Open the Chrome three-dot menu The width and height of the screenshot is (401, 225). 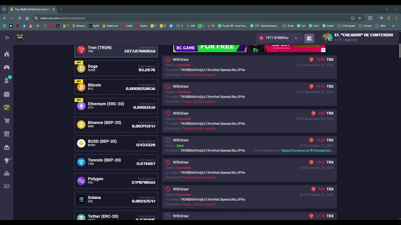(x=396, y=18)
